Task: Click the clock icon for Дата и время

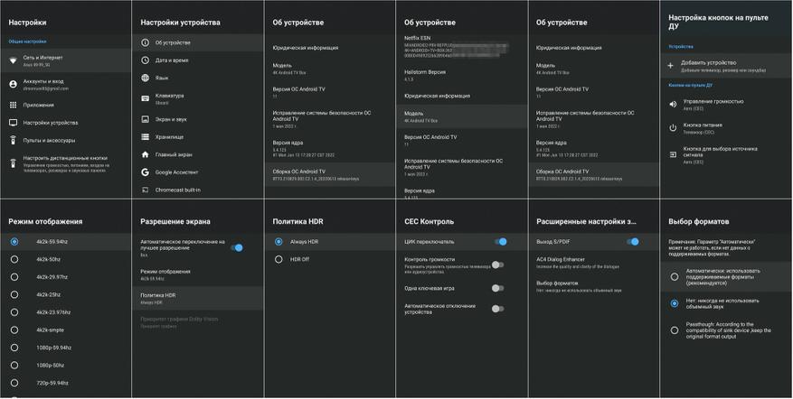Action: [146, 60]
